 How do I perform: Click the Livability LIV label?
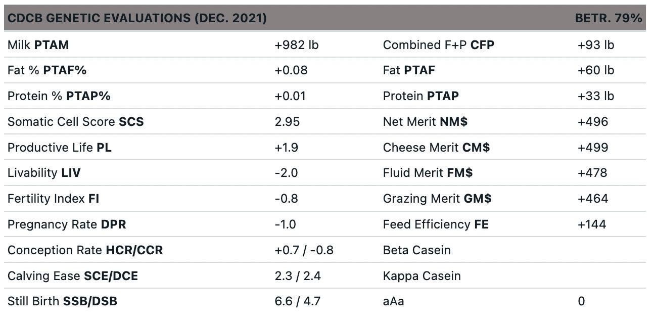click(x=44, y=173)
